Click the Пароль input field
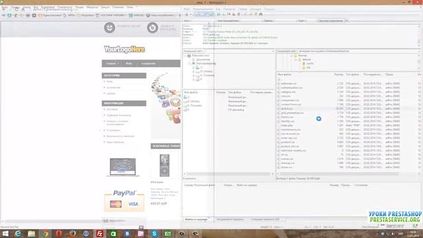Viewport: 423px width, 238px height. click(285, 20)
